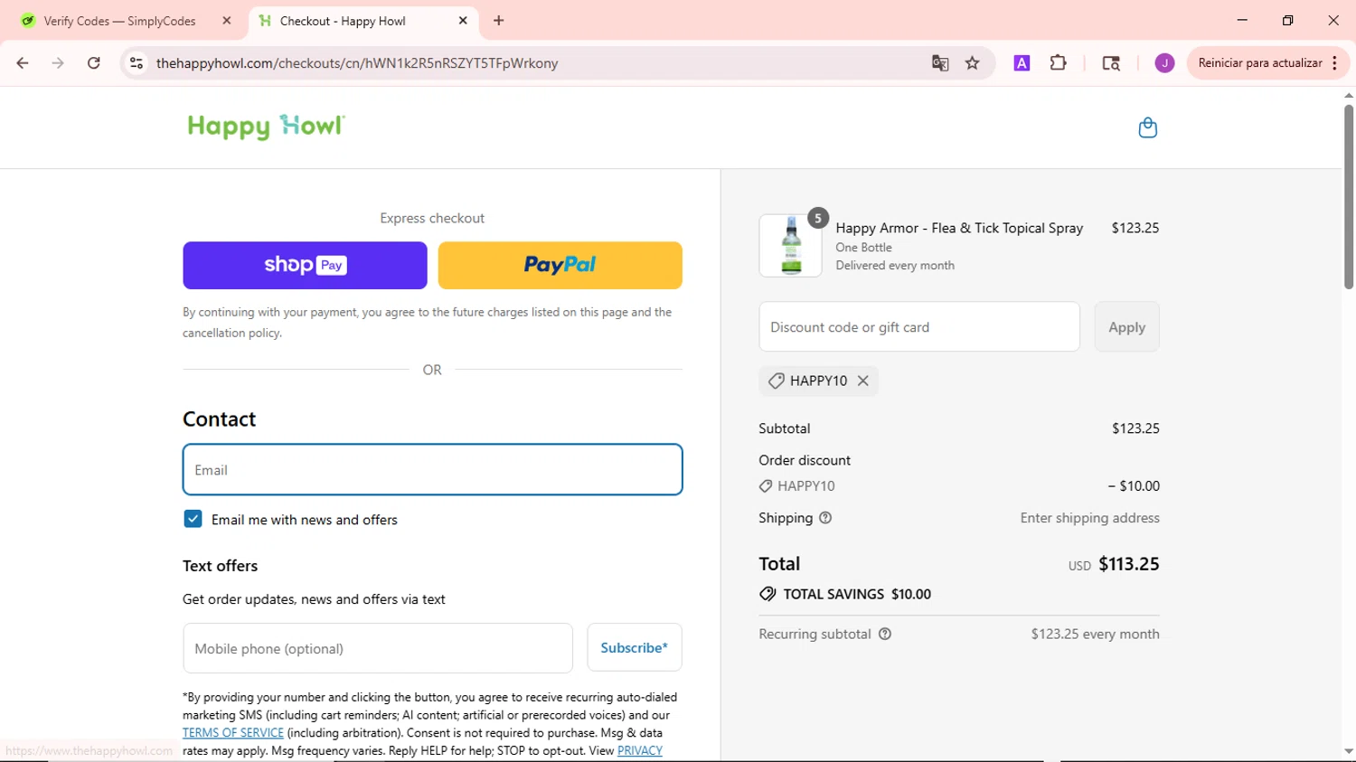Click the page vertical scrollbar
This screenshot has width=1356, height=762.
1349,197
